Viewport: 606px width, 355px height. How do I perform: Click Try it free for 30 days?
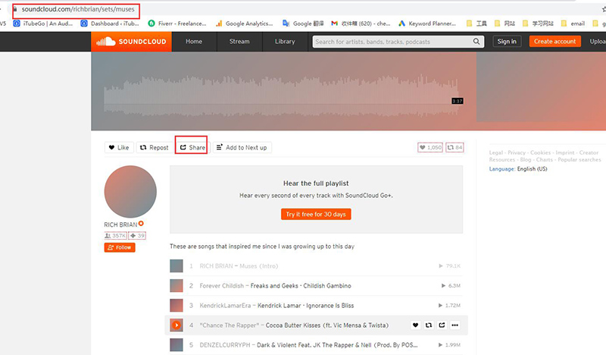point(316,214)
